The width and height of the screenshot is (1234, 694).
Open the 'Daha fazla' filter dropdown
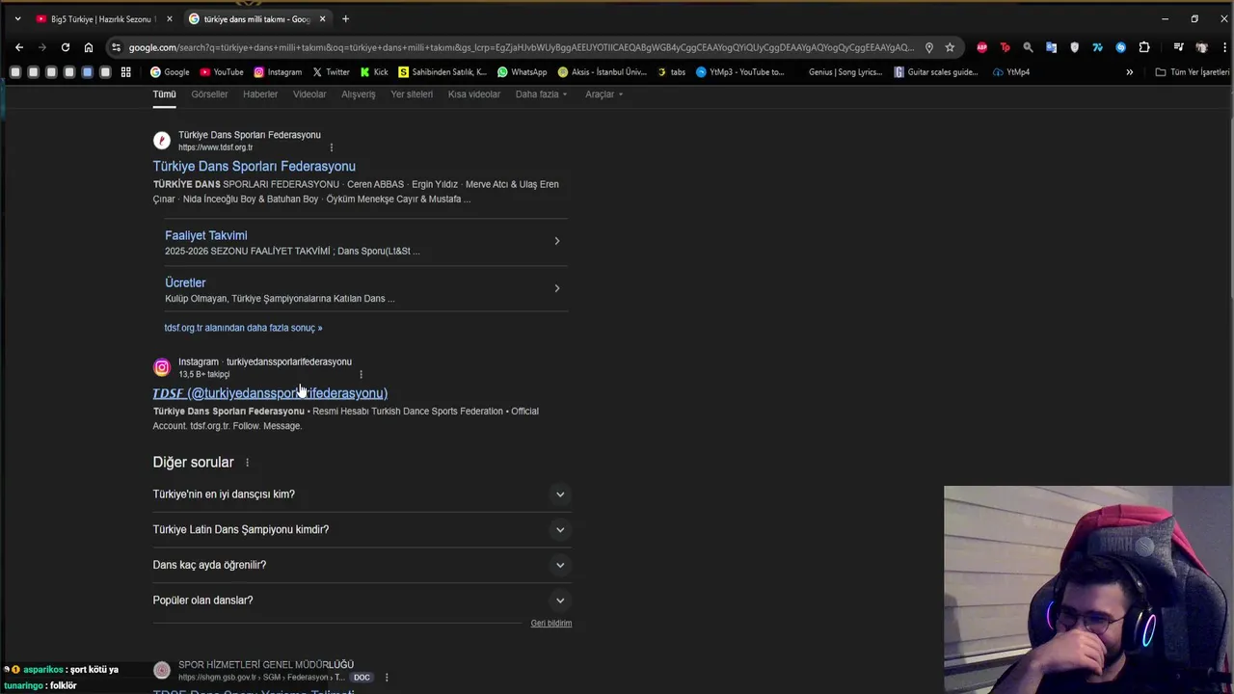[541, 94]
